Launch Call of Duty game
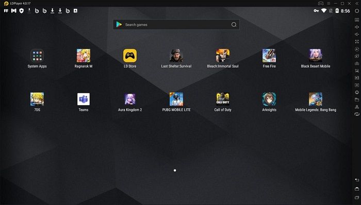 [223, 99]
